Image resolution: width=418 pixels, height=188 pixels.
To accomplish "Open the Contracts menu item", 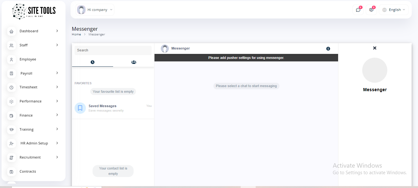I will click(x=28, y=171).
